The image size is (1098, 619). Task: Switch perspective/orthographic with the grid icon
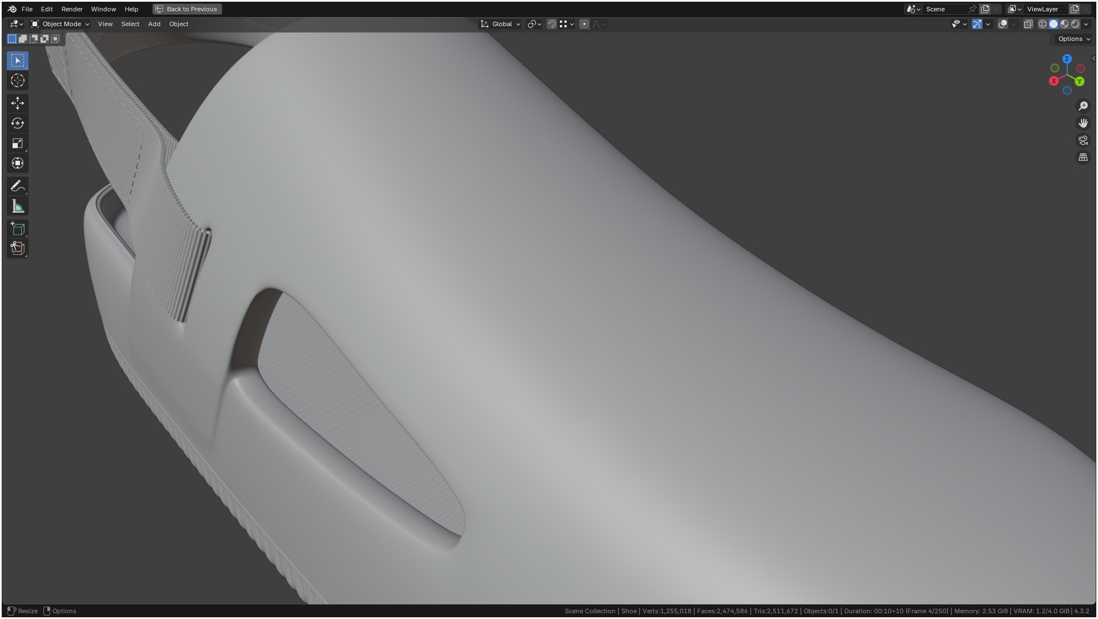[1083, 157]
